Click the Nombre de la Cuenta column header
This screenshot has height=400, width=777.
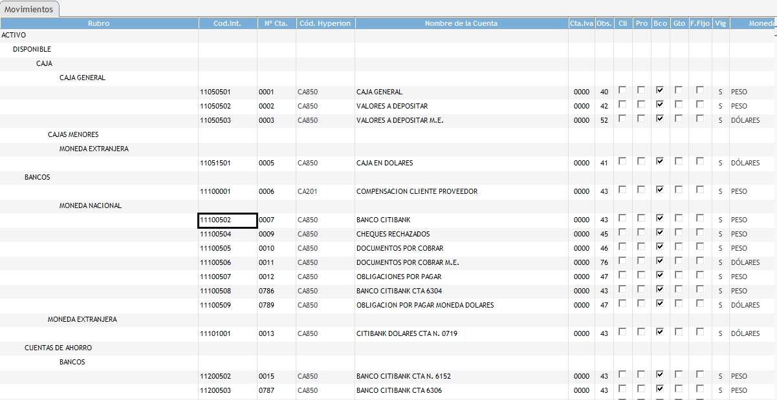pos(461,23)
